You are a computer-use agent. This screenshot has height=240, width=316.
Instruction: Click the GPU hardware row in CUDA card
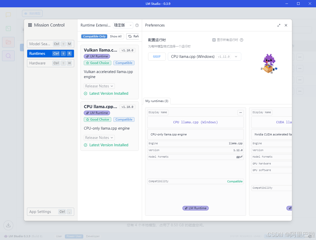click(x=272, y=163)
